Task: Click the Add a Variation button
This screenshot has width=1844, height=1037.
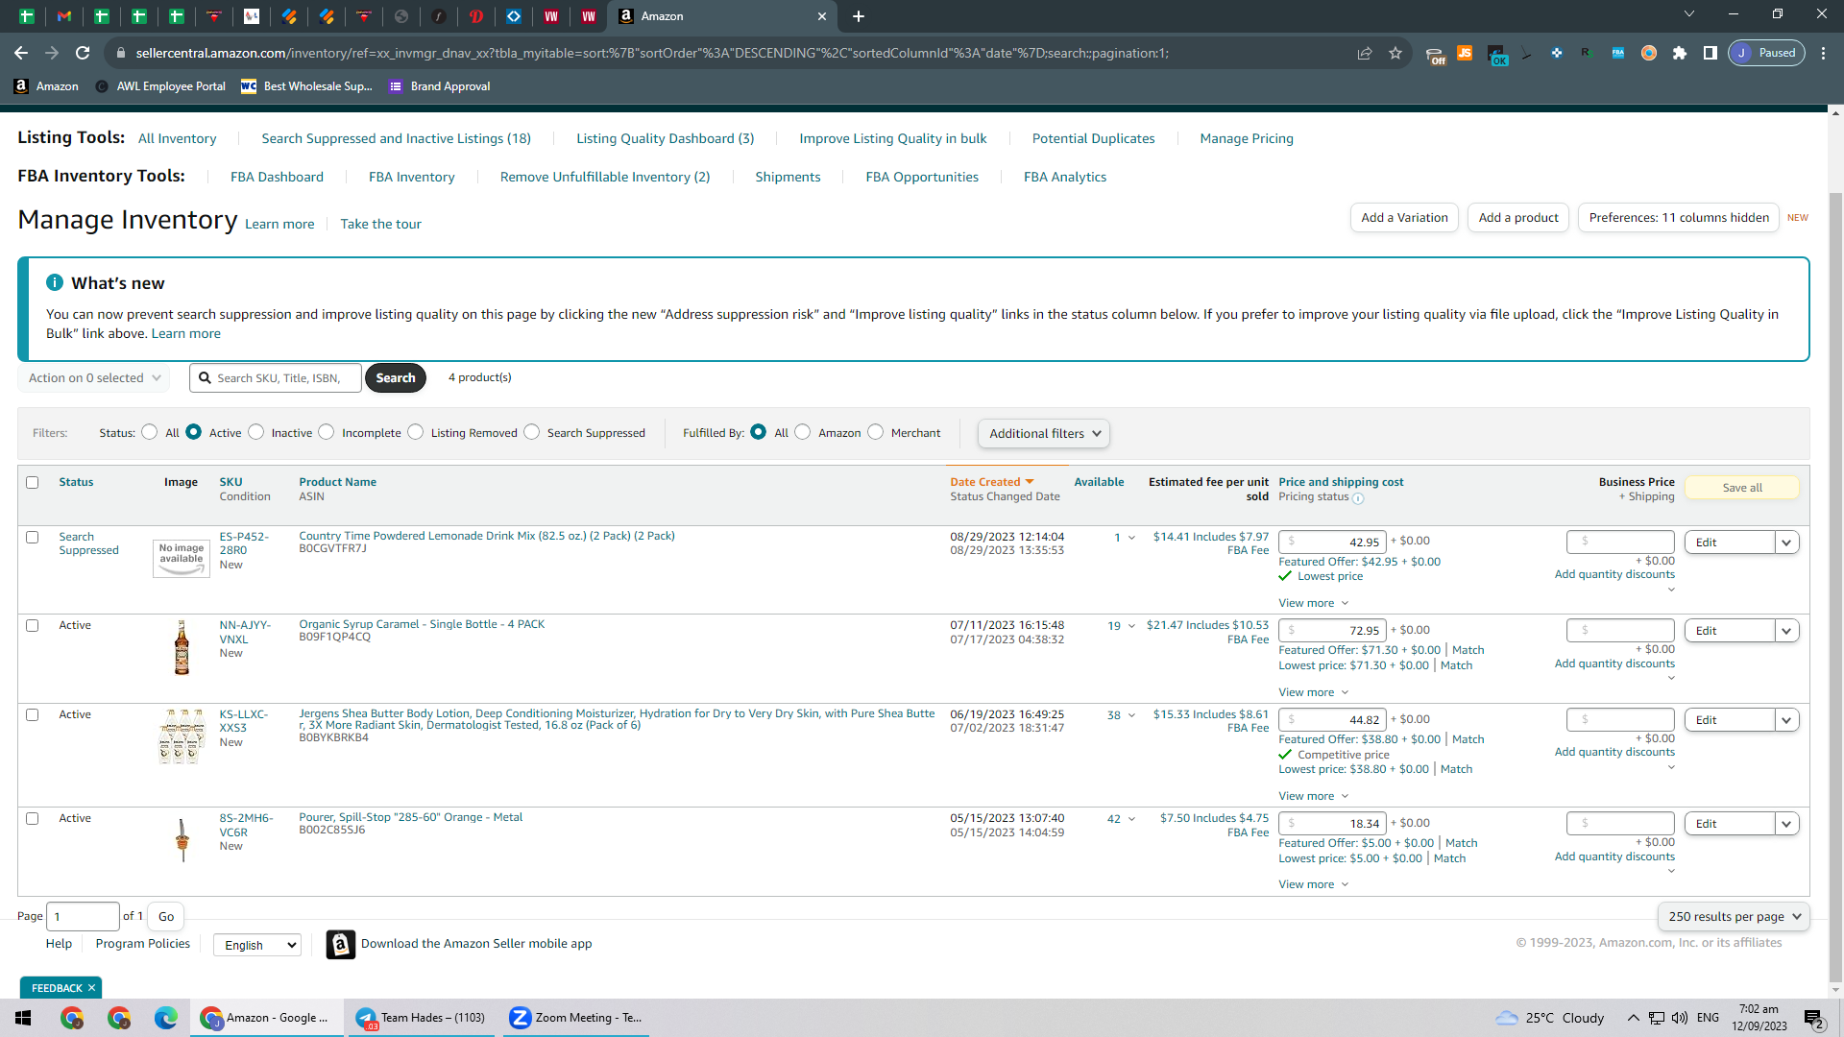Action: coord(1404,218)
